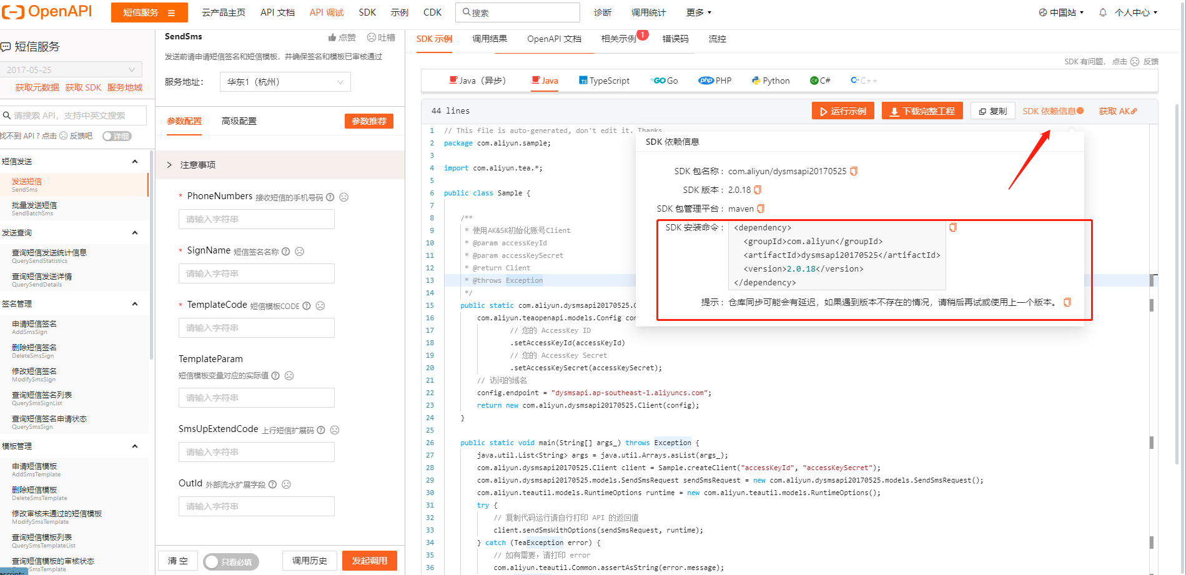
Task: Click the 发起调用 button
Action: coord(370,561)
